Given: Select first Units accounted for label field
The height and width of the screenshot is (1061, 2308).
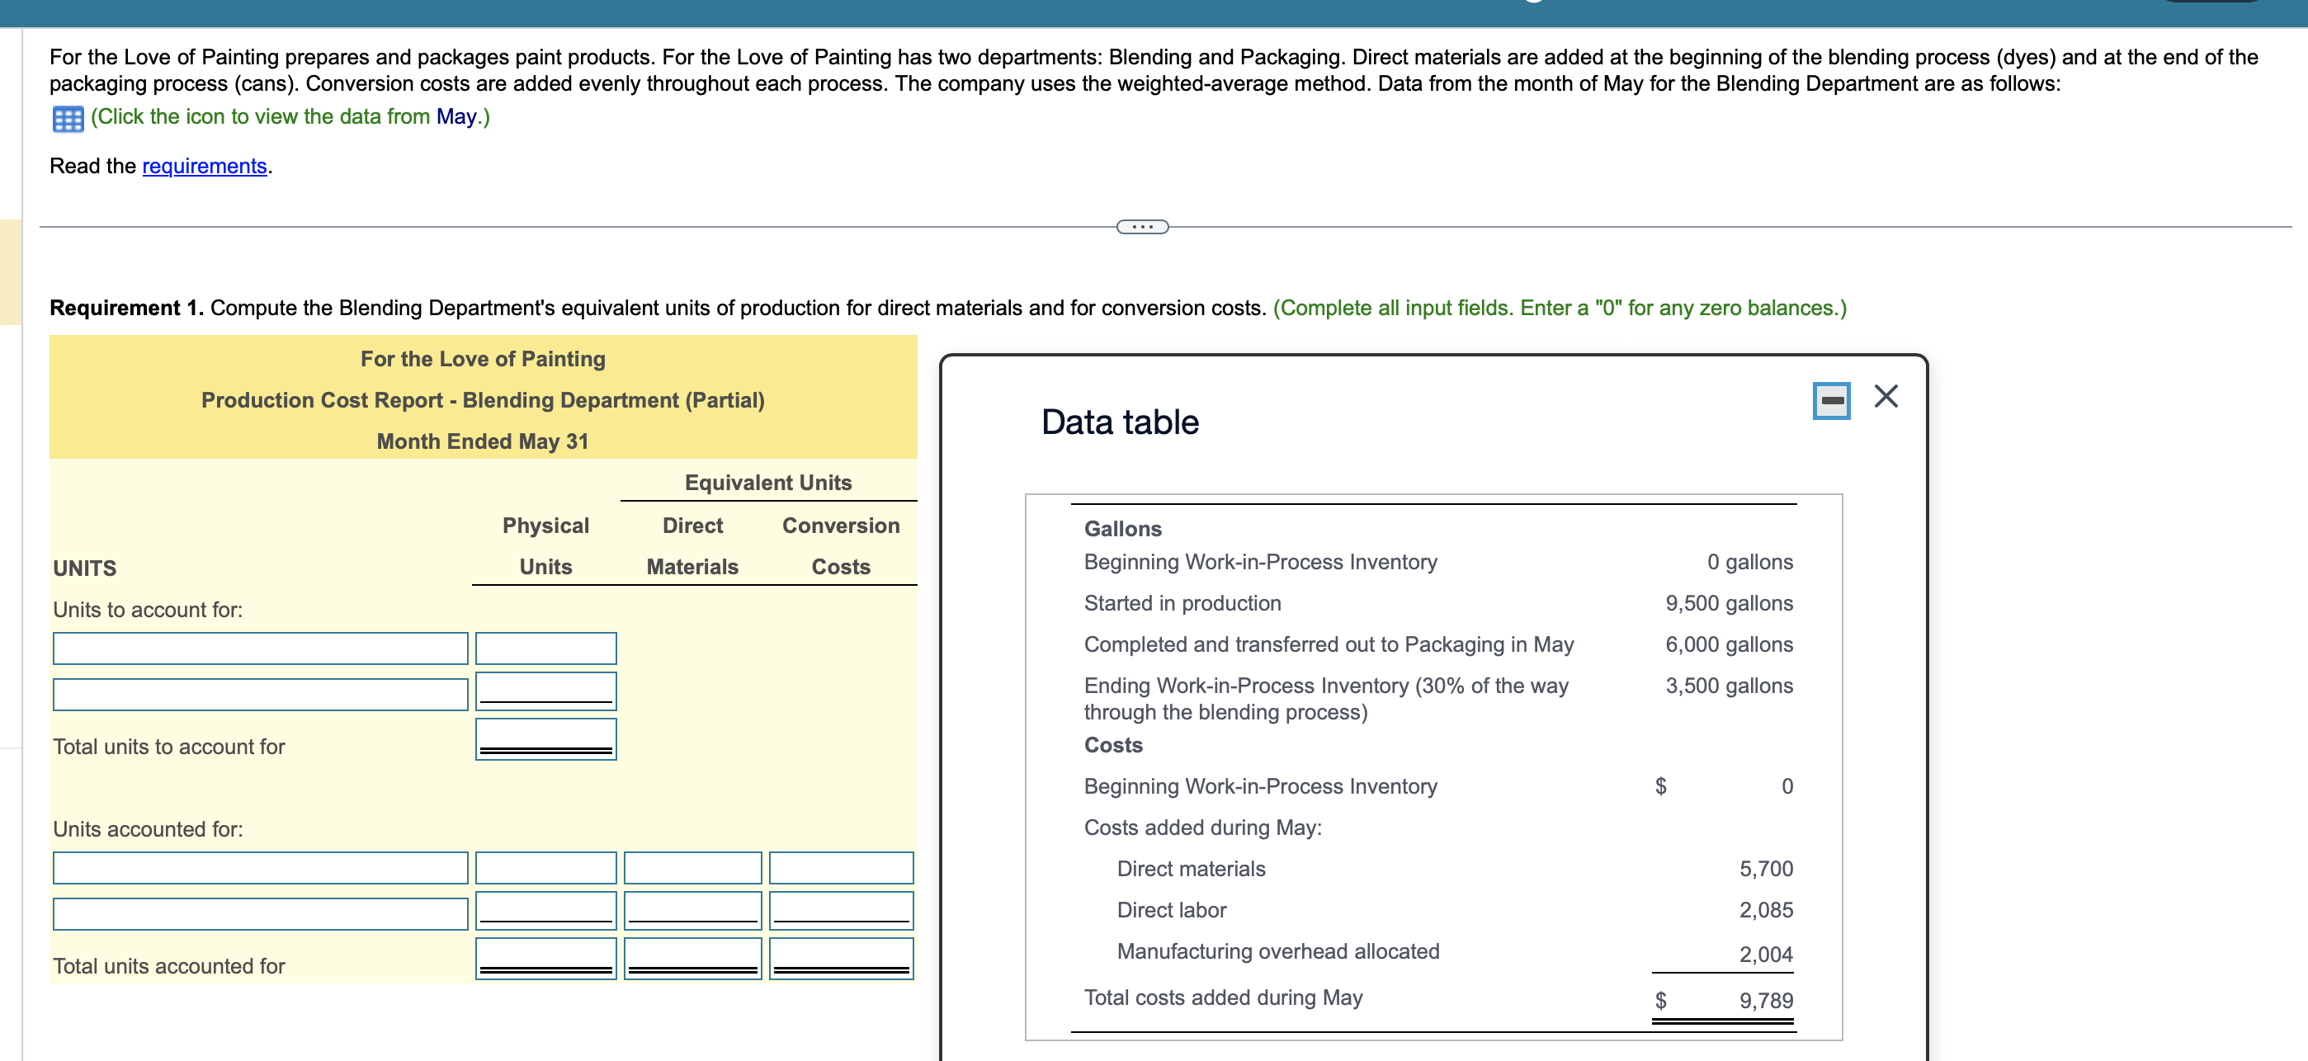Looking at the screenshot, I should point(260,867).
